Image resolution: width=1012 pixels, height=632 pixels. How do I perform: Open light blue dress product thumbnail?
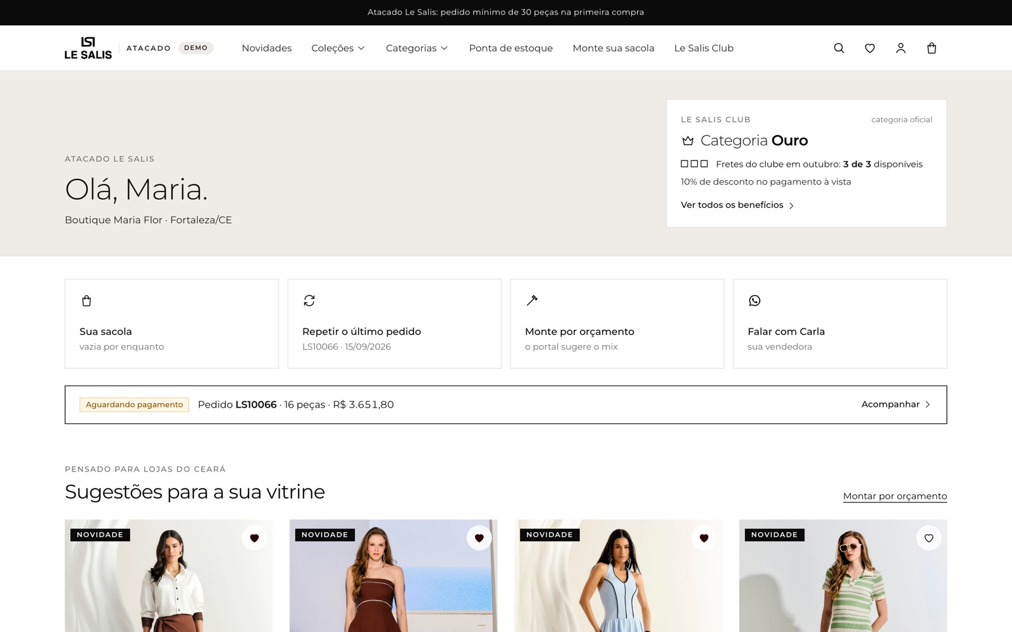(x=618, y=576)
